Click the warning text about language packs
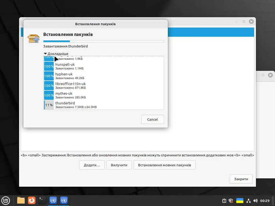Image resolution: width=275 pixels, height=206 pixels. 137,155
